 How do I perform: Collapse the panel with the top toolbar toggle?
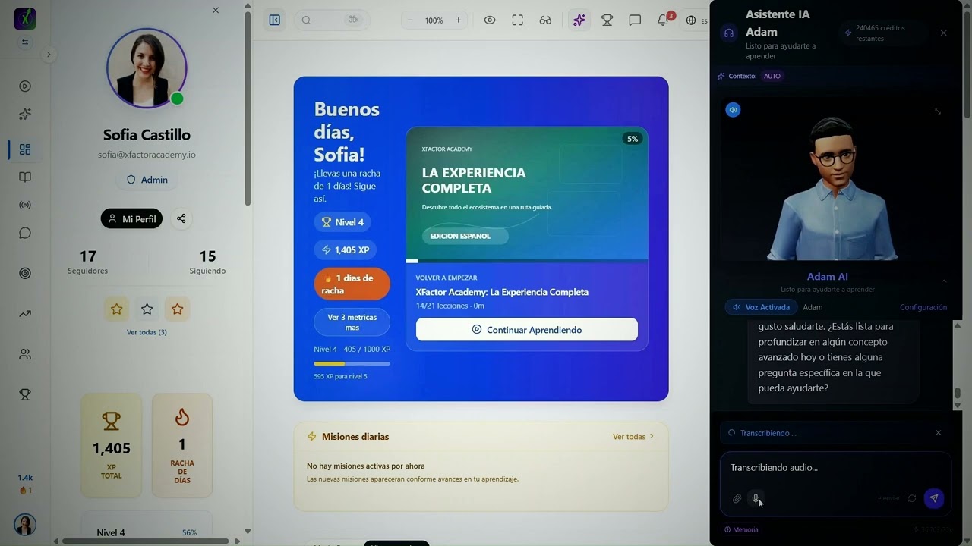click(275, 20)
